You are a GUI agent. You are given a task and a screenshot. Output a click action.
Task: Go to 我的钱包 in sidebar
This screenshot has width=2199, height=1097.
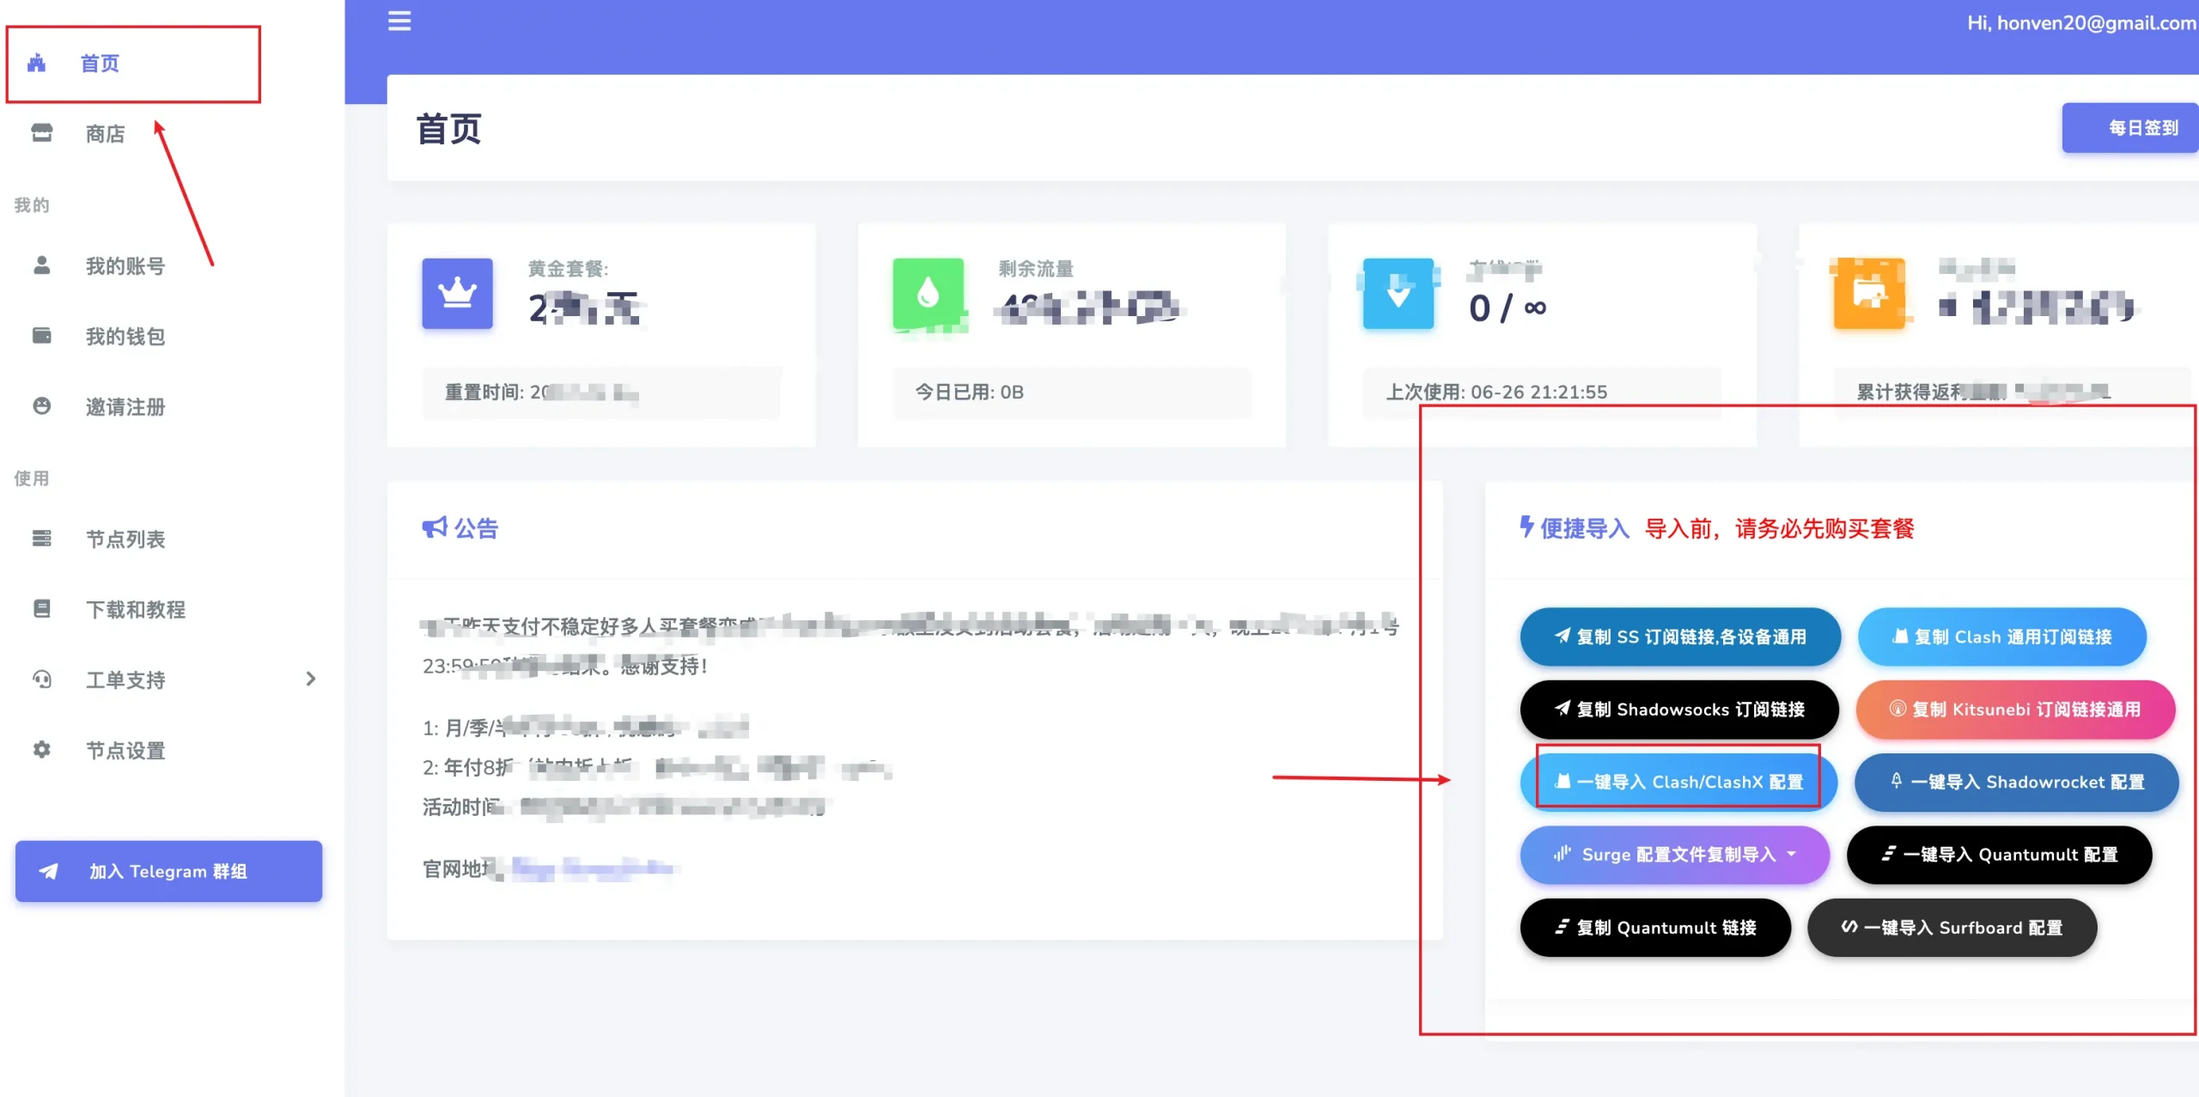(x=125, y=336)
